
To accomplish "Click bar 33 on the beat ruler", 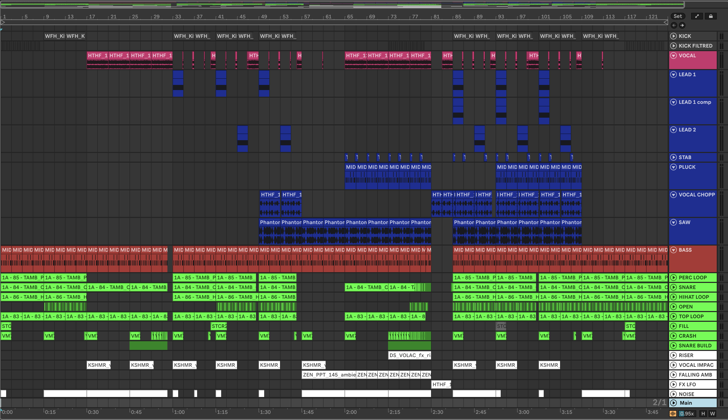I will pyautogui.click(x=178, y=17).
